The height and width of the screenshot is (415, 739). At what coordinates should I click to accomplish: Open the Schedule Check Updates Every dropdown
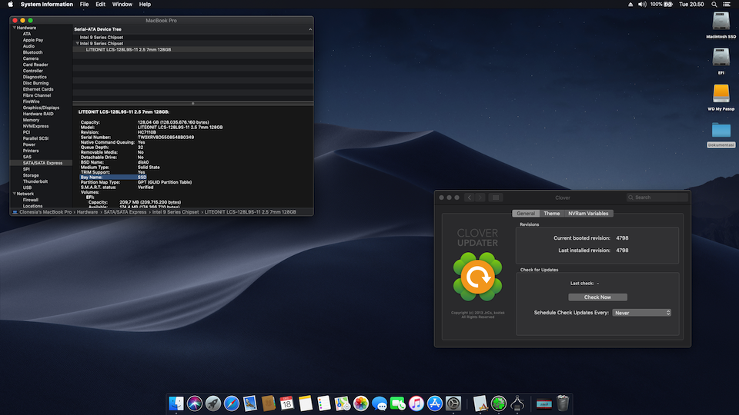[642, 313]
